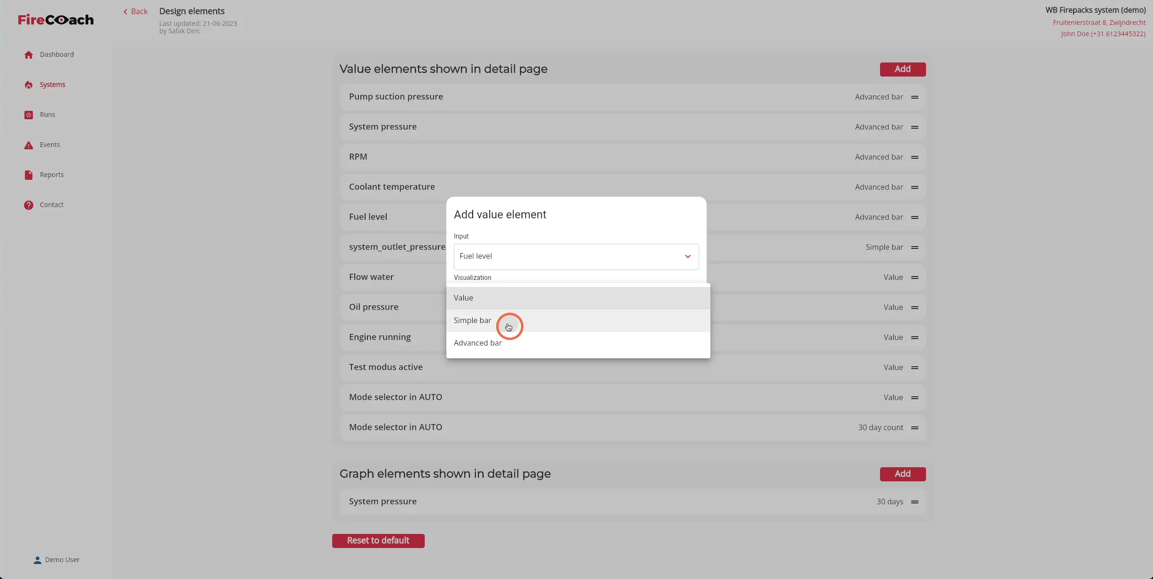Open the Input dropdown showing Fuel level
This screenshot has width=1153, height=579.
pyautogui.click(x=576, y=256)
